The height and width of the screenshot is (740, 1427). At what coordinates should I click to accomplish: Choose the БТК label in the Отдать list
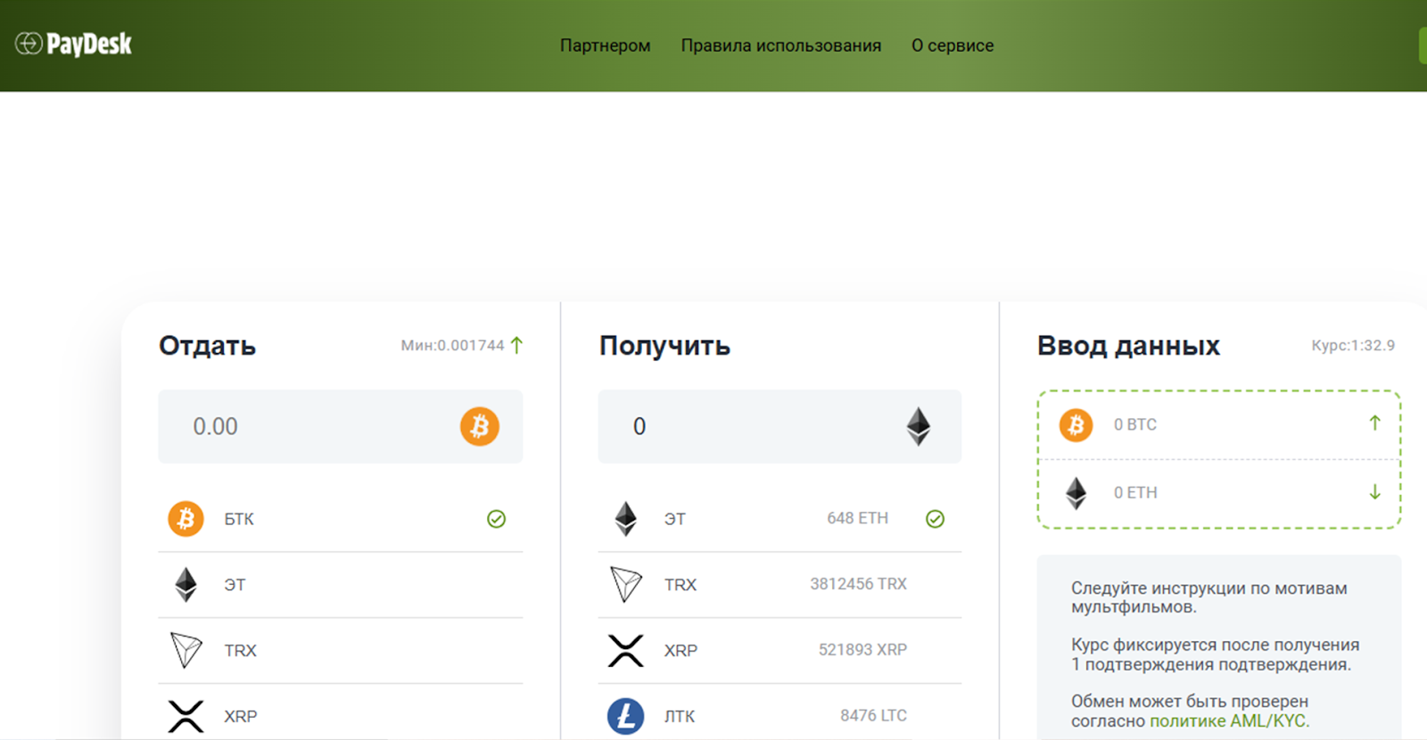tap(239, 519)
